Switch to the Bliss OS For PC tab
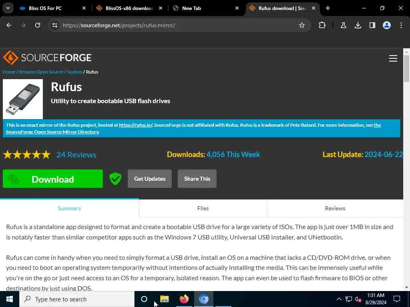 (x=52, y=8)
